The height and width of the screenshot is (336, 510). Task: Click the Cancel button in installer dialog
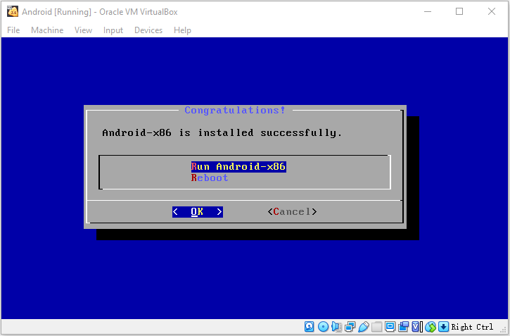[292, 211]
